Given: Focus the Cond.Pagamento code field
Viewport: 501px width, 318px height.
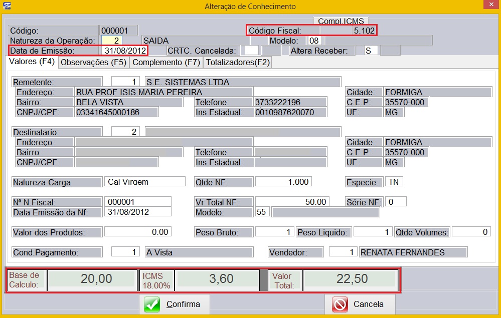Looking at the screenshot, I should click(x=125, y=252).
